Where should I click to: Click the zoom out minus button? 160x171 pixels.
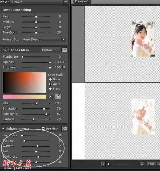click(103, 164)
